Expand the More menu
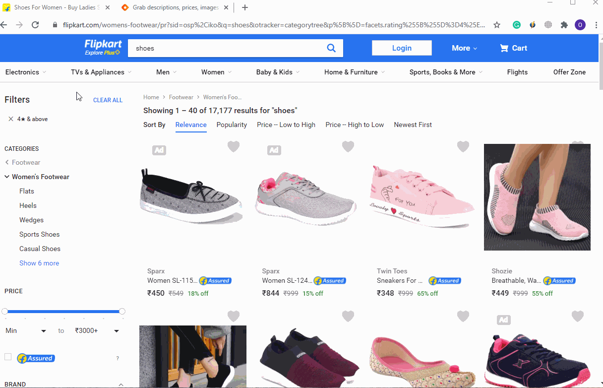 464,48
